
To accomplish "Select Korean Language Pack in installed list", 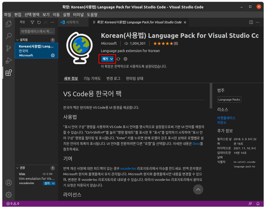I will click(x=36, y=51).
